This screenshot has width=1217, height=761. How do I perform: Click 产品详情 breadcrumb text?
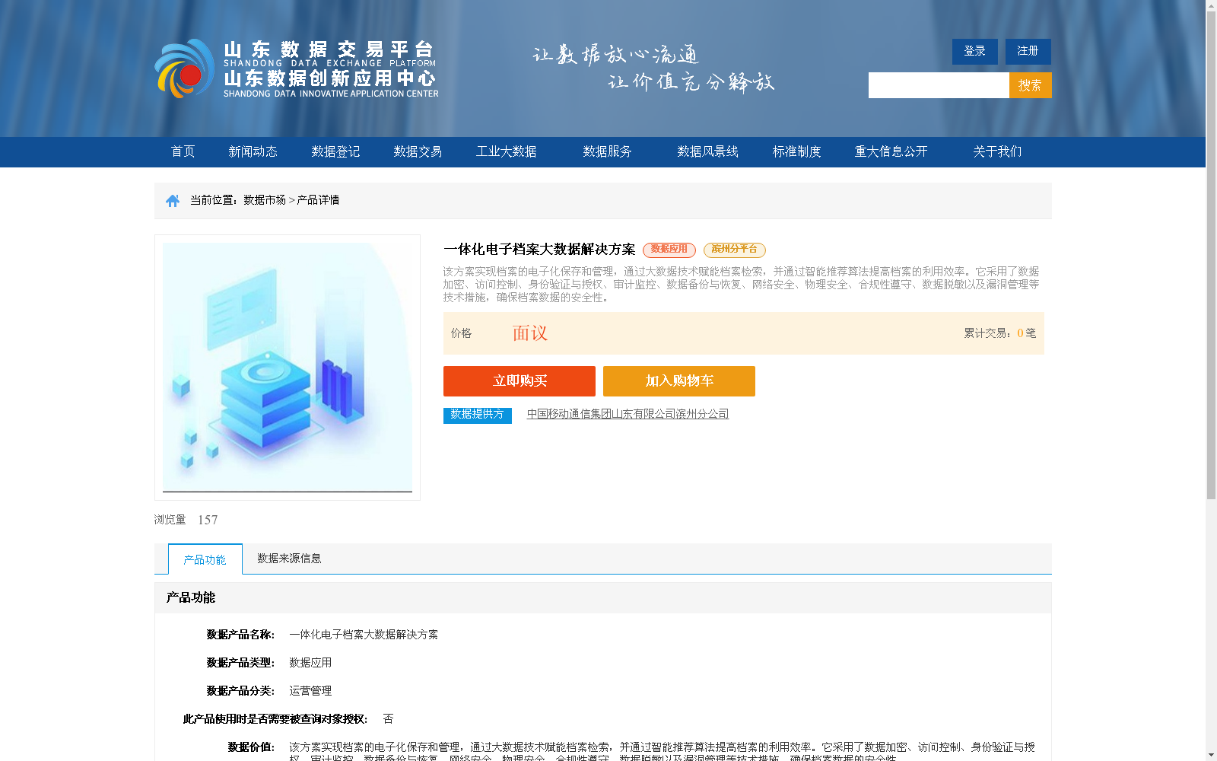pos(318,200)
